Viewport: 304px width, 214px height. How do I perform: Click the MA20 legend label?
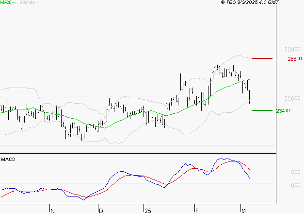coord(6,2)
